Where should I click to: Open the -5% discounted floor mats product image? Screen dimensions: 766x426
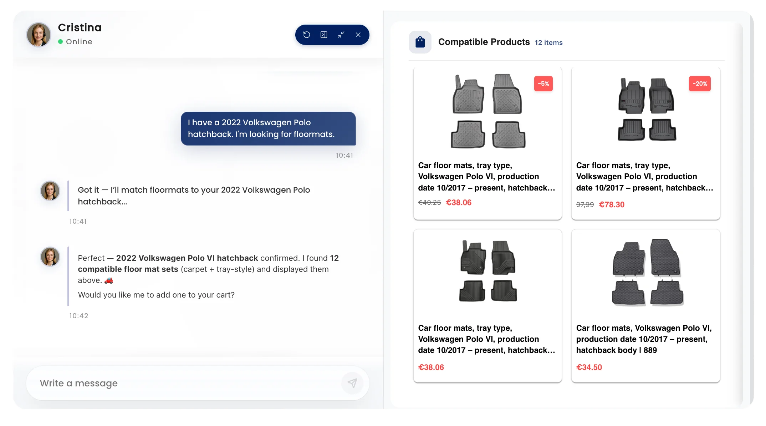[x=488, y=111]
